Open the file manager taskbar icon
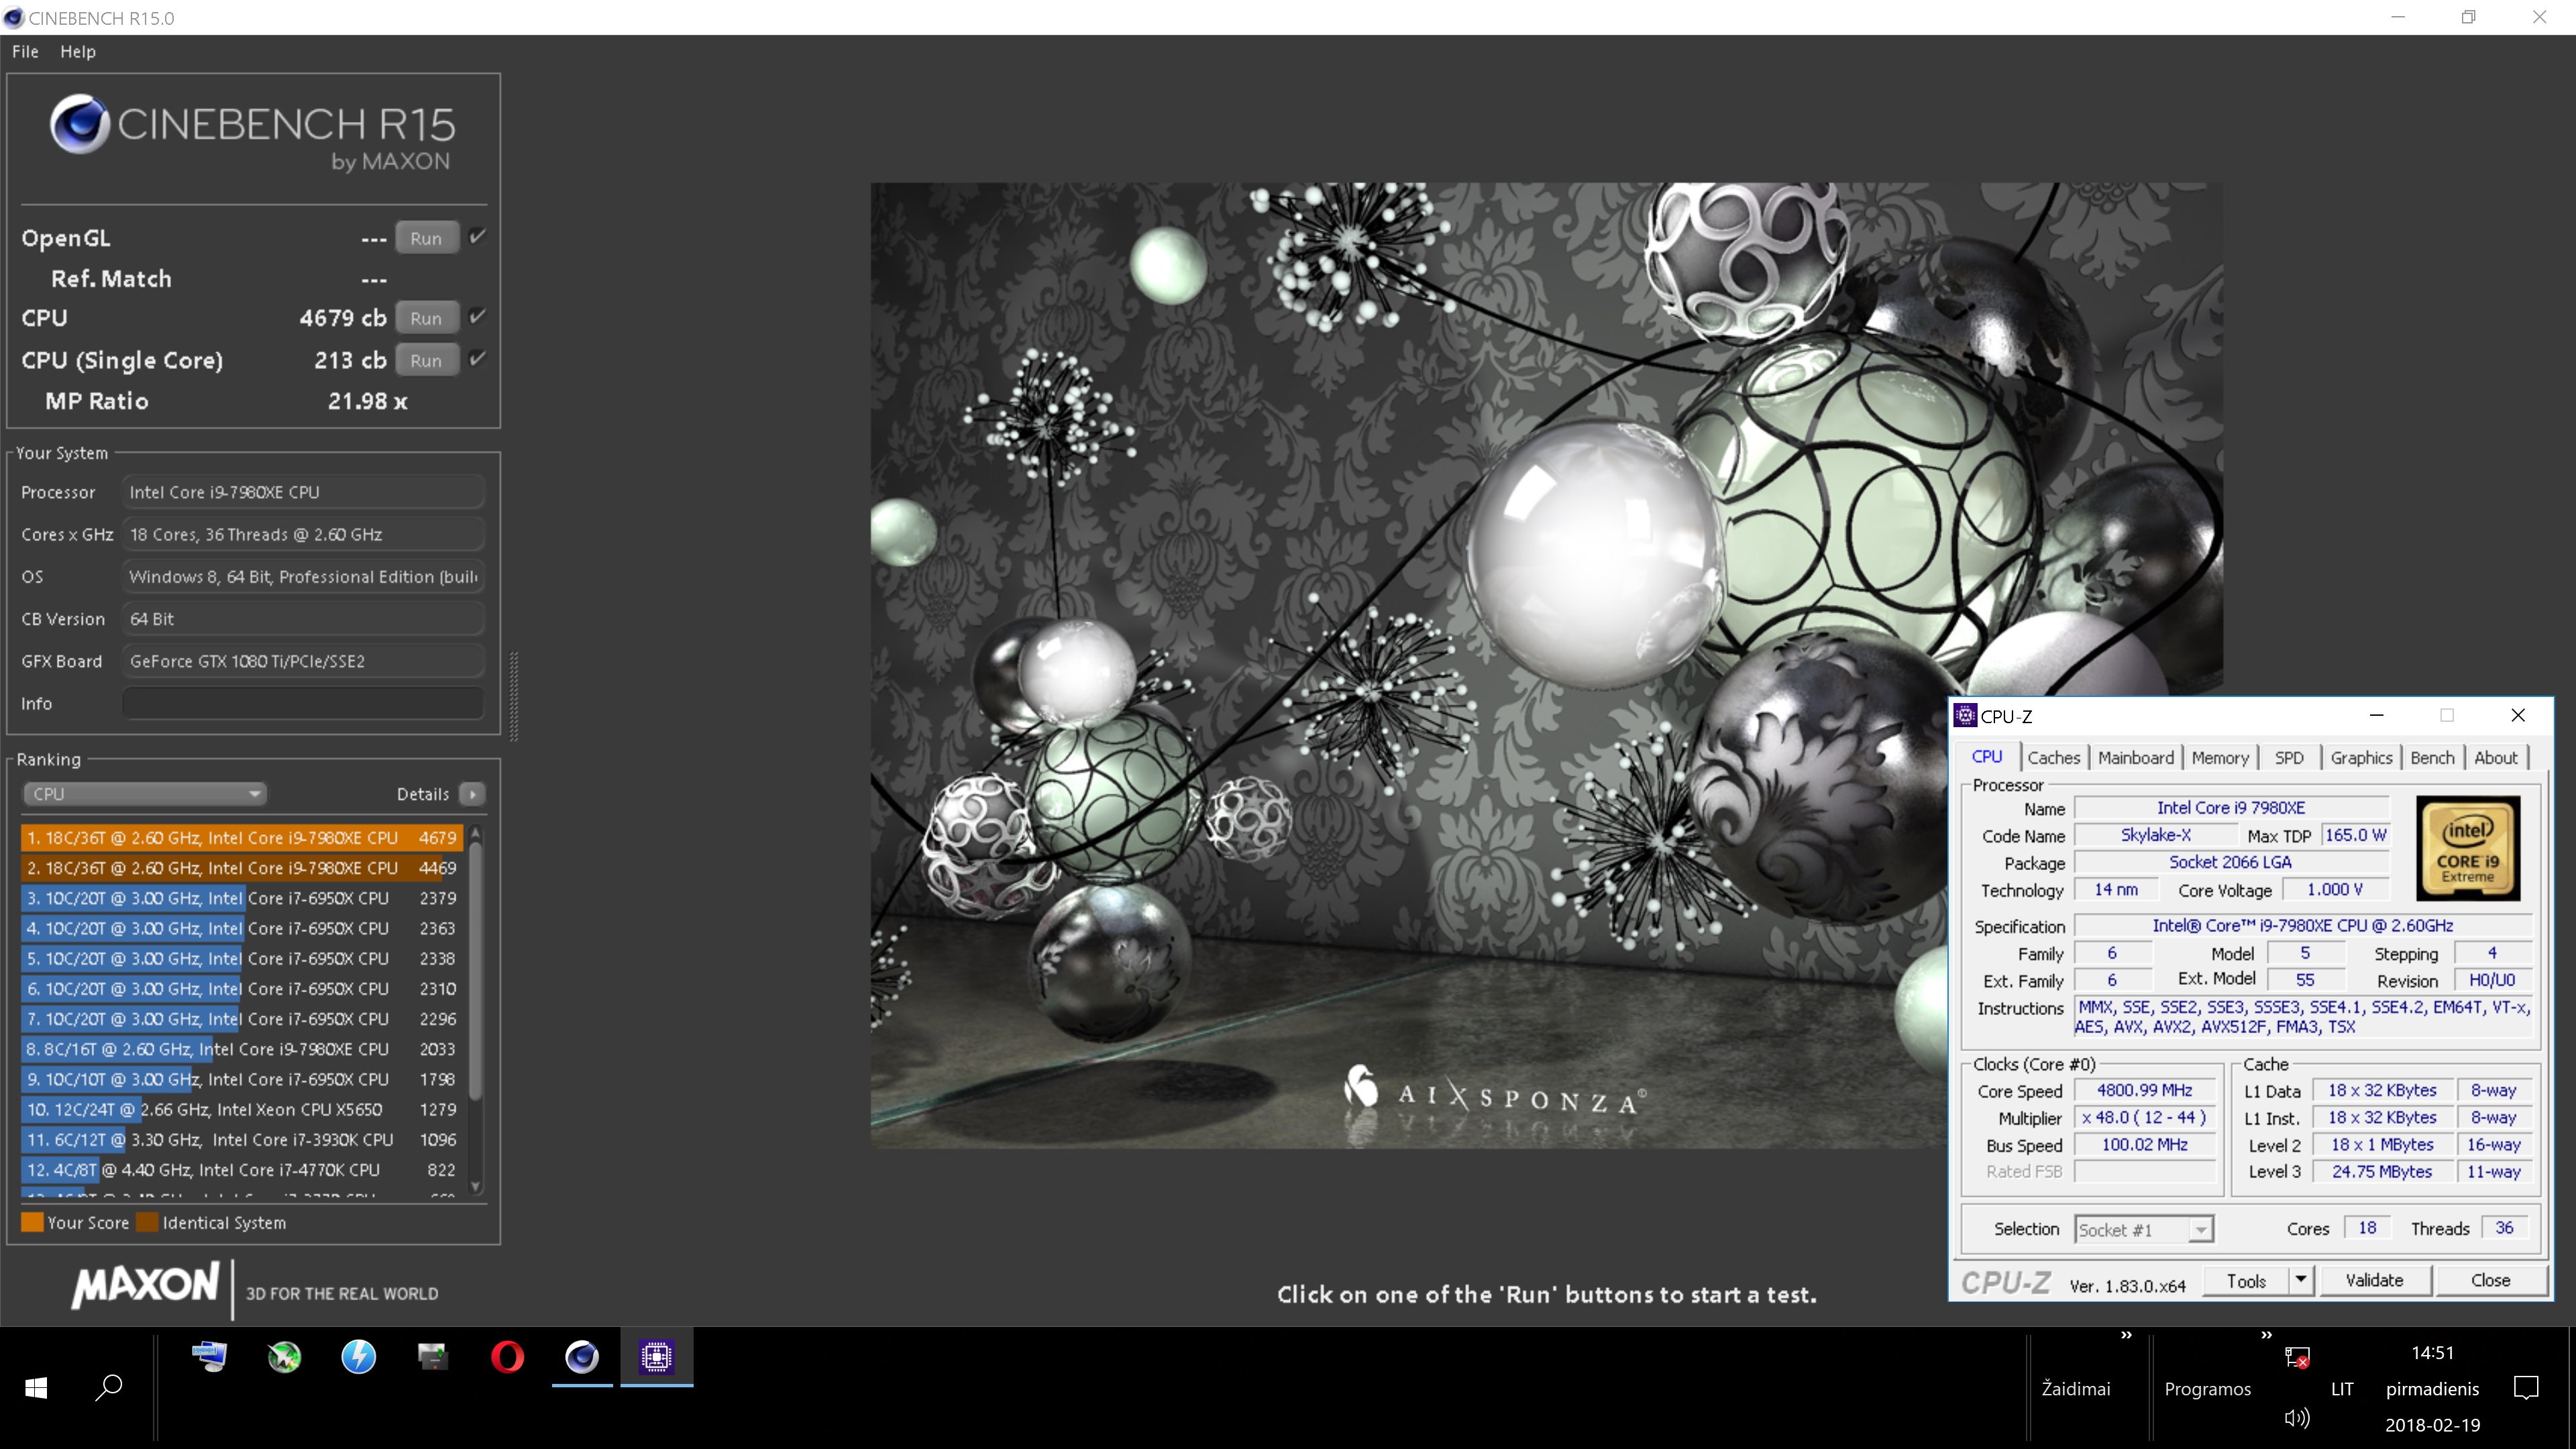This screenshot has width=2576, height=1449. [x=433, y=1357]
